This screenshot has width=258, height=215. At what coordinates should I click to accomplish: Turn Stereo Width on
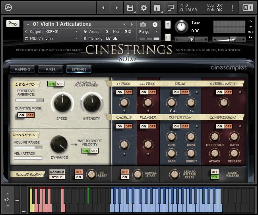[220, 92]
